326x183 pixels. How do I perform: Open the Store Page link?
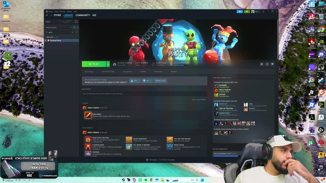point(89,71)
